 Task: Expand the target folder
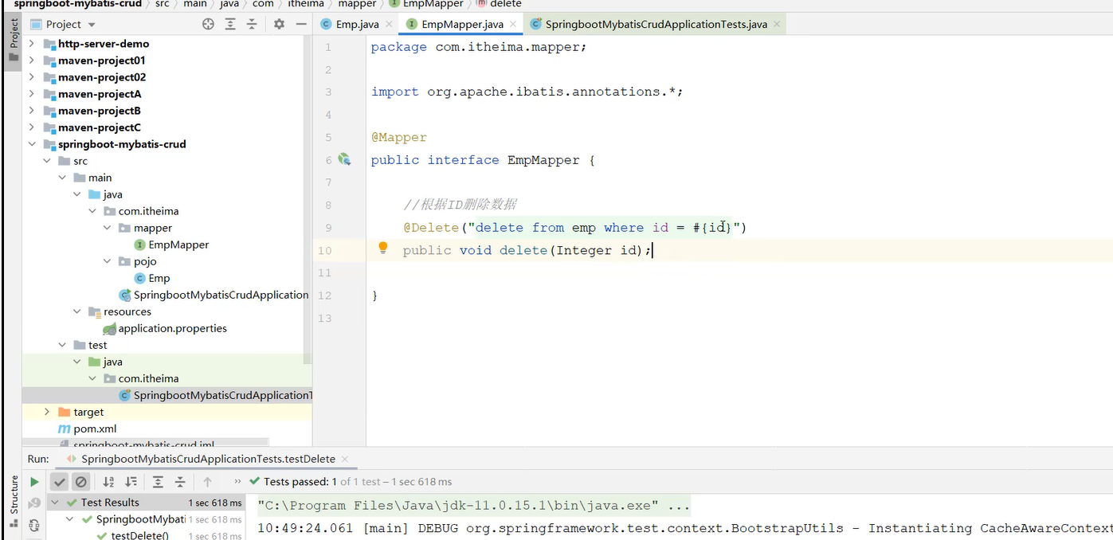coord(47,413)
